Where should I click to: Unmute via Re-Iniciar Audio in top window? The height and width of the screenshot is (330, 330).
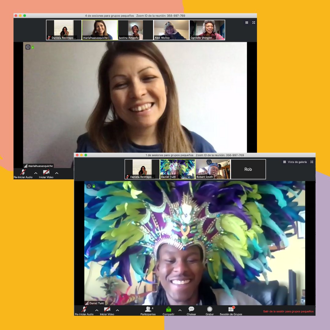23,174
